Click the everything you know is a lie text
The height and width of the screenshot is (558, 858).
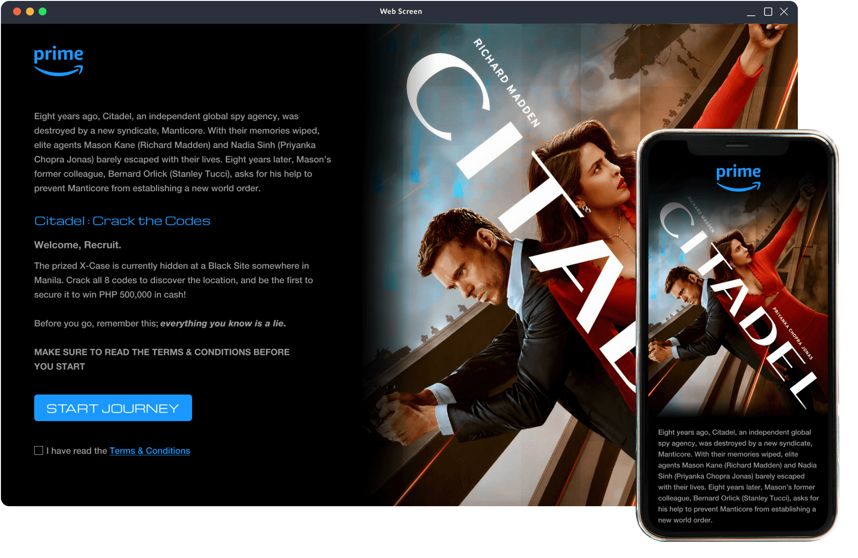coord(223,323)
